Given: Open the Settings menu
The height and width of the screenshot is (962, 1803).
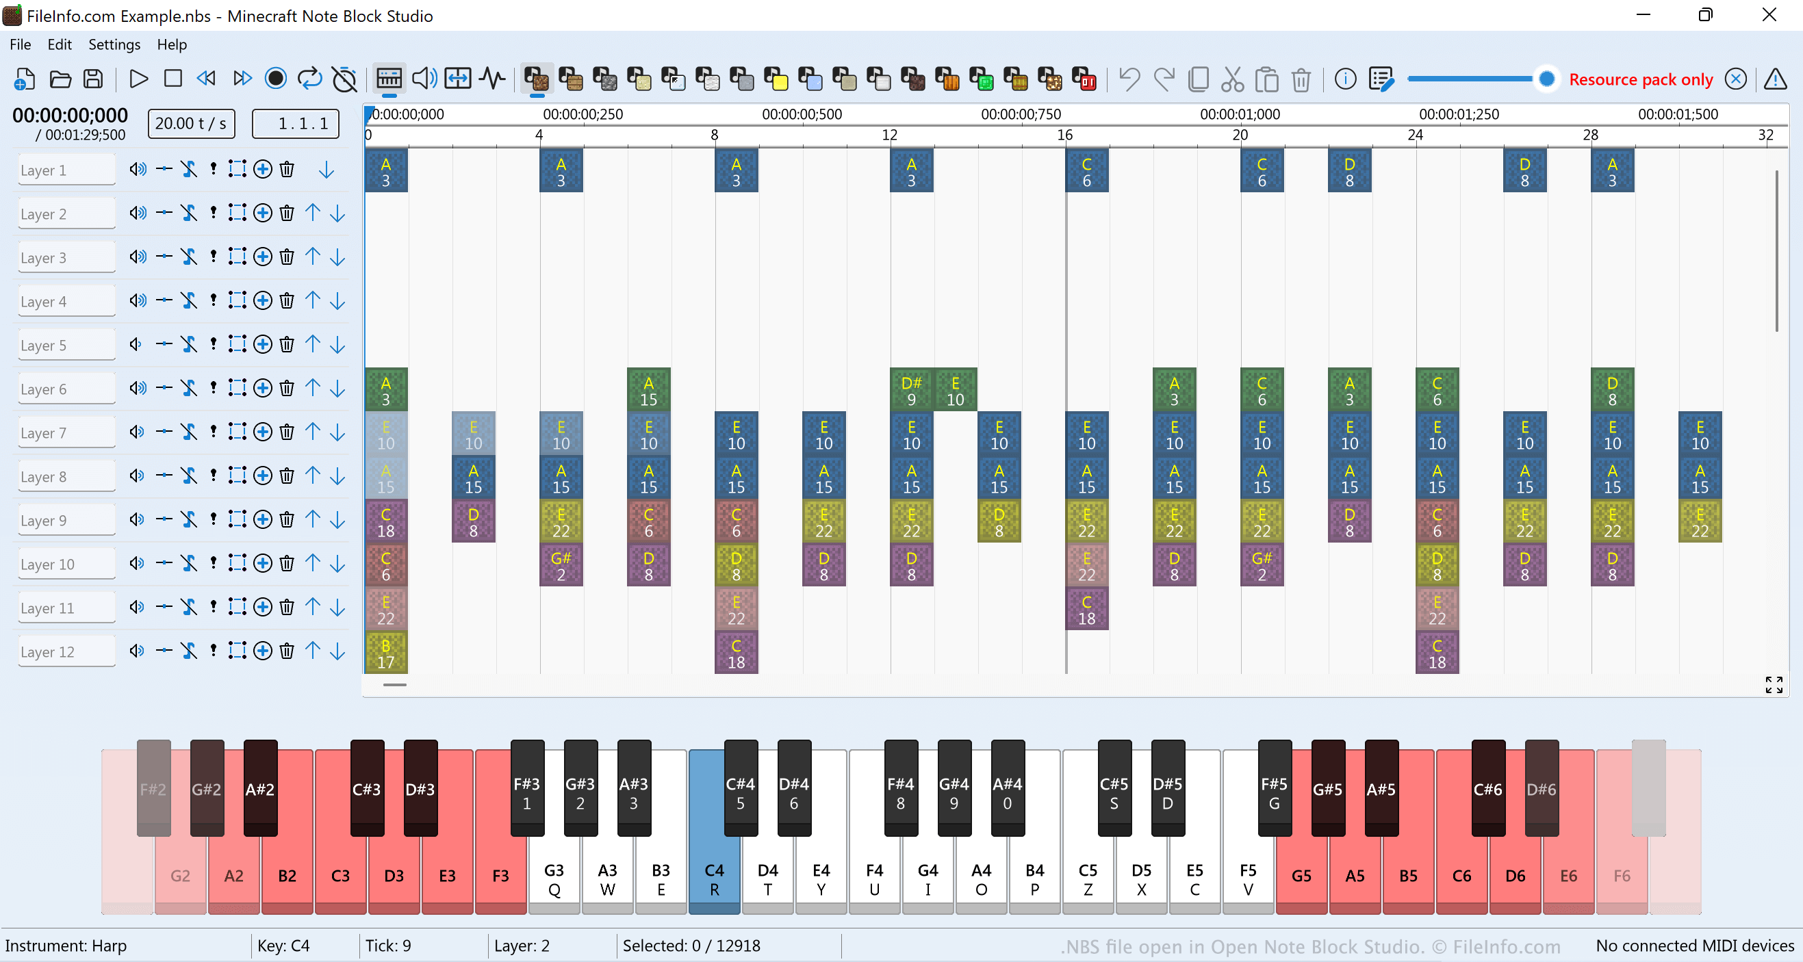Looking at the screenshot, I should pos(114,44).
